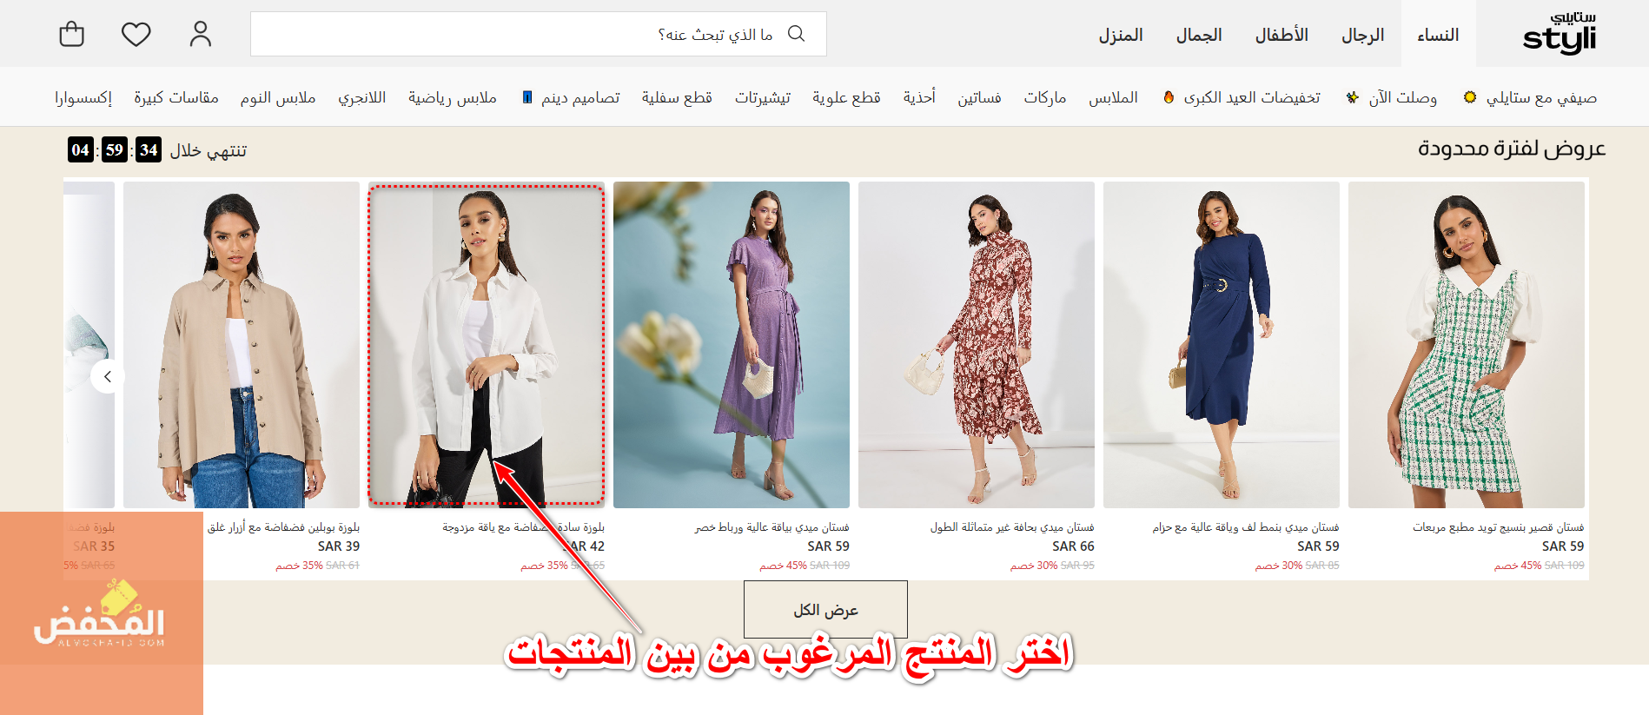Open the فساتين category
The width and height of the screenshot is (1649, 715).
979,97
